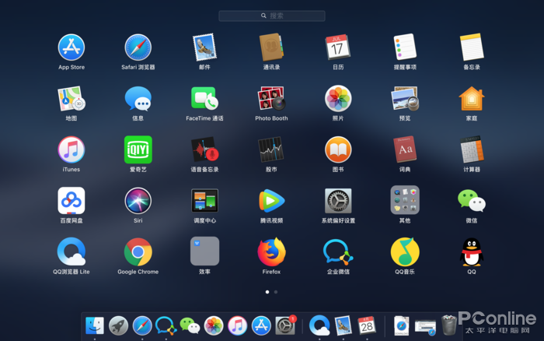Viewport: 544px width, 341px height.
Task: Launch Google Chrome
Action: tap(138, 251)
